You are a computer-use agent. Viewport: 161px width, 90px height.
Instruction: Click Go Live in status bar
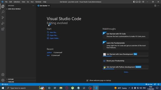pyautogui.click(x=149, y=84)
